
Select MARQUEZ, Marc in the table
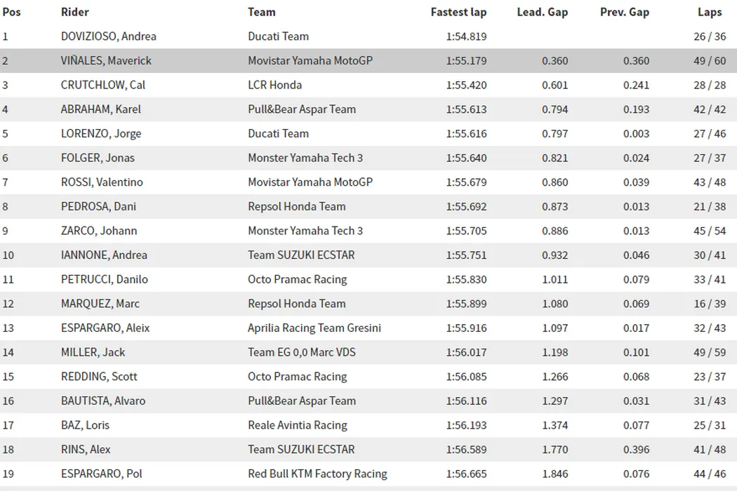(x=100, y=304)
